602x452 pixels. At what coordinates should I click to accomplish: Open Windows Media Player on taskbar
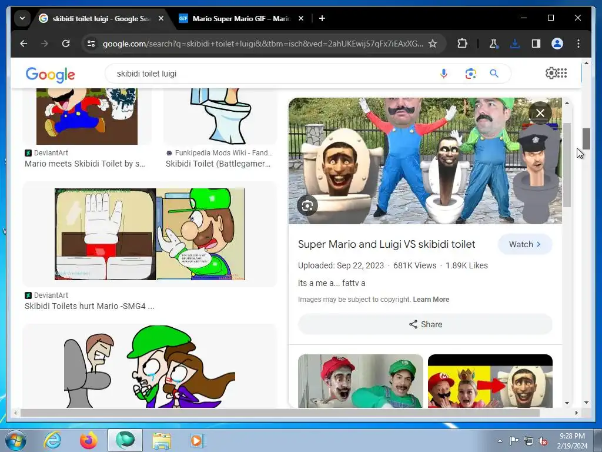click(197, 440)
